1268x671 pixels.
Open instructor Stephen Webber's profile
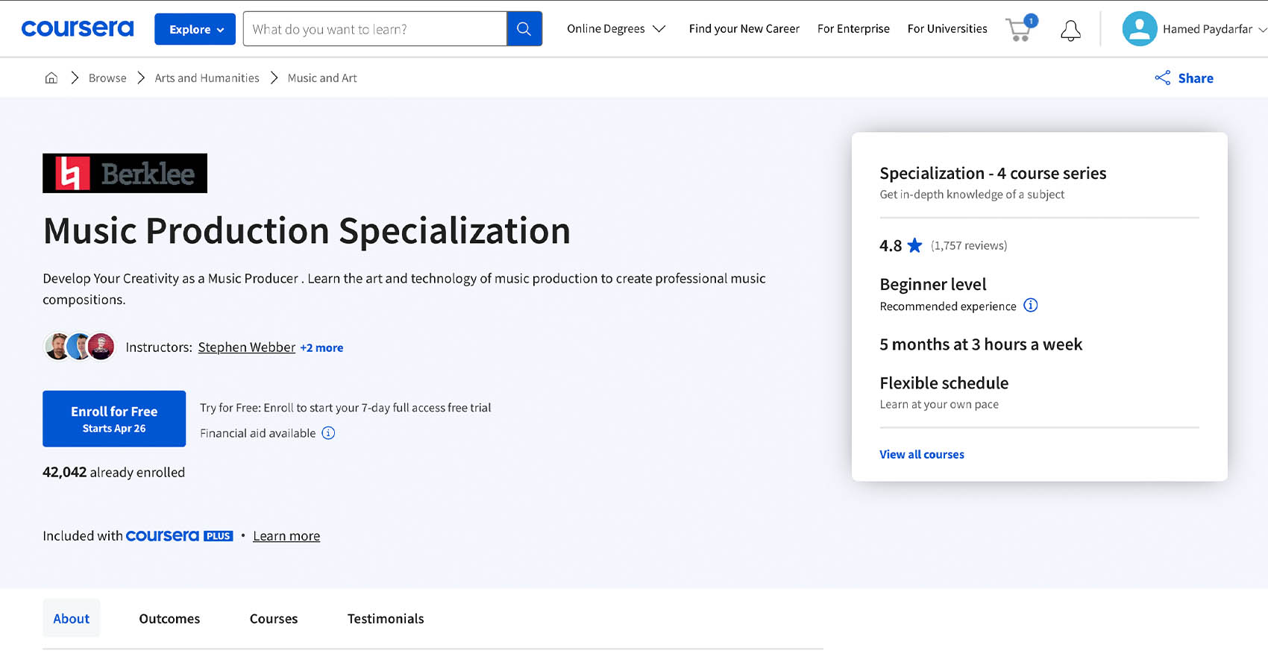click(x=247, y=347)
